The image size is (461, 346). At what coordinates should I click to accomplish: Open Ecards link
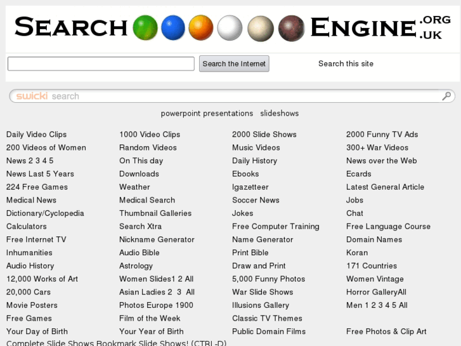pyautogui.click(x=359, y=174)
